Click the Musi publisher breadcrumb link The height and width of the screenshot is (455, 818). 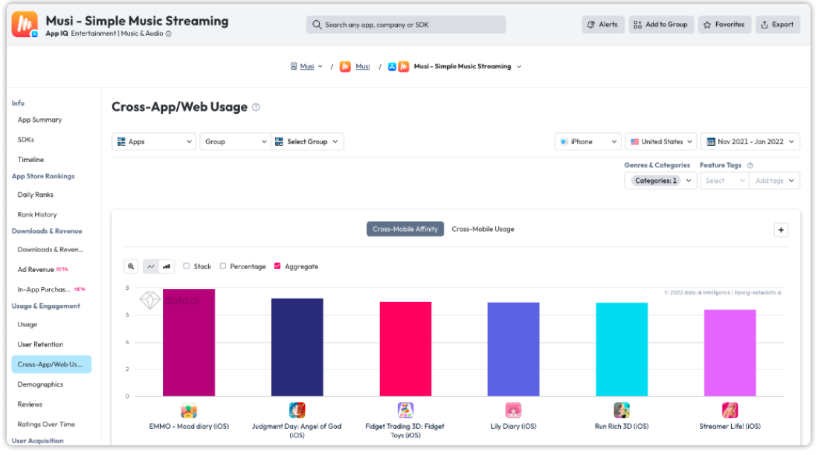click(x=363, y=66)
